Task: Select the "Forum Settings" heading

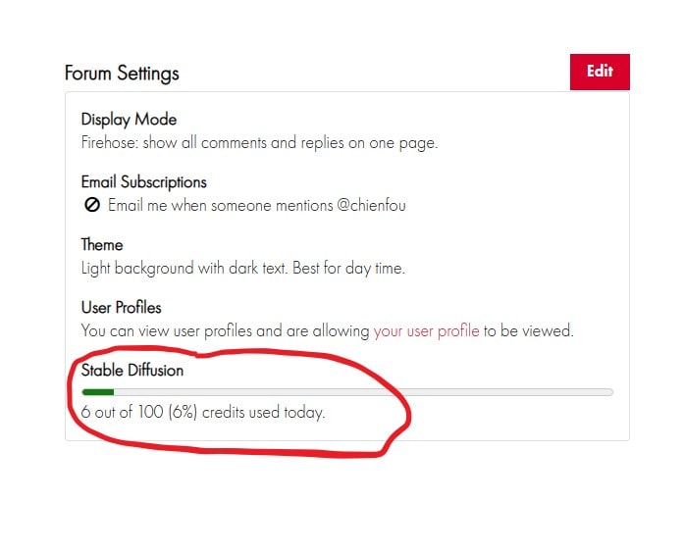Action: pos(122,74)
